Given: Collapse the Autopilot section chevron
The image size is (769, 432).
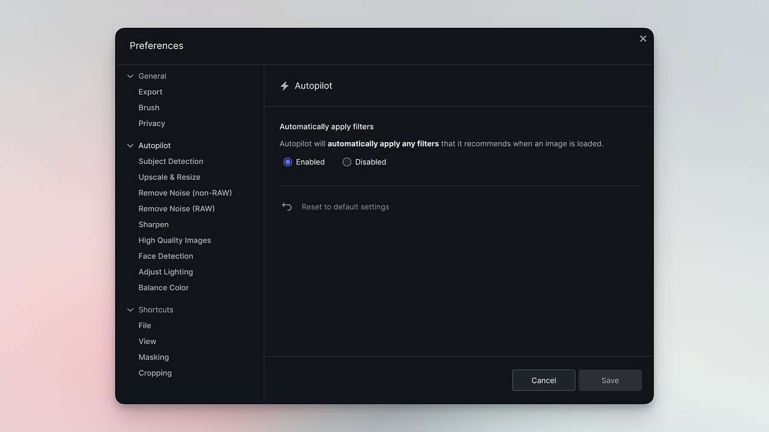Looking at the screenshot, I should click(x=130, y=145).
